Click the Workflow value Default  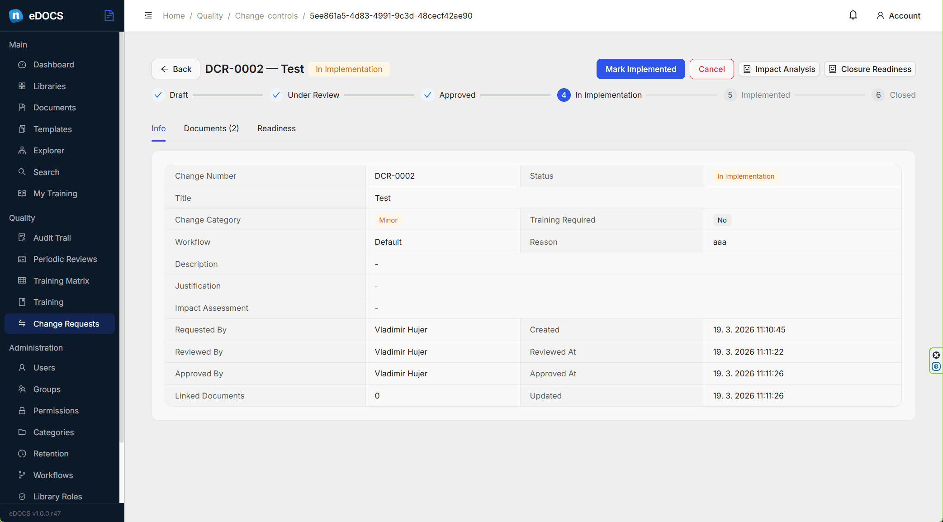click(x=388, y=242)
